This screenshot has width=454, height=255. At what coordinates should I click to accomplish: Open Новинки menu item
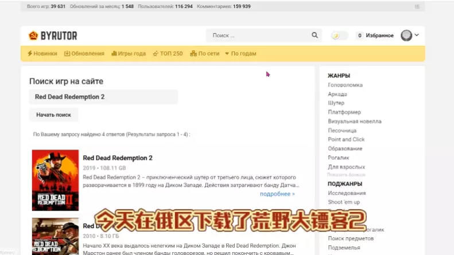click(x=42, y=53)
